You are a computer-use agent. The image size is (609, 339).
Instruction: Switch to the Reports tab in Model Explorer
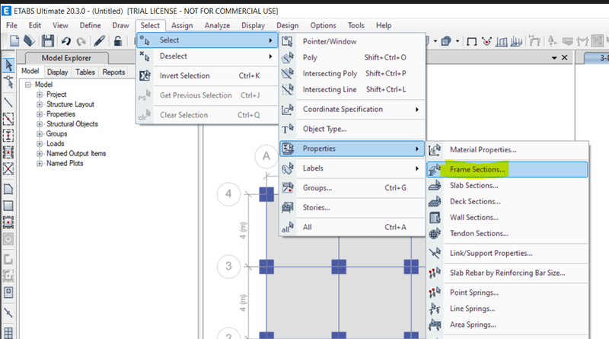tap(113, 72)
